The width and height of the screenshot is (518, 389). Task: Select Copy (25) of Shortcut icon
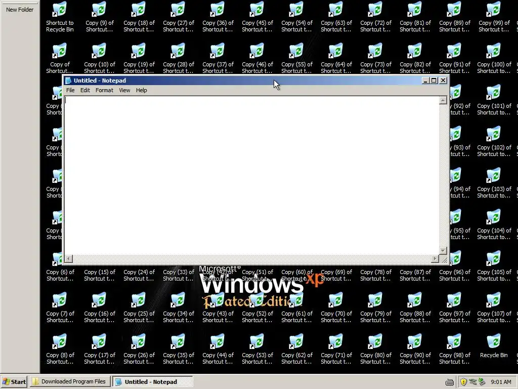pyautogui.click(x=139, y=307)
